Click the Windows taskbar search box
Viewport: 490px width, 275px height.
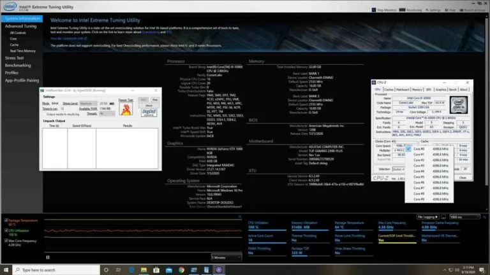click(x=56, y=270)
